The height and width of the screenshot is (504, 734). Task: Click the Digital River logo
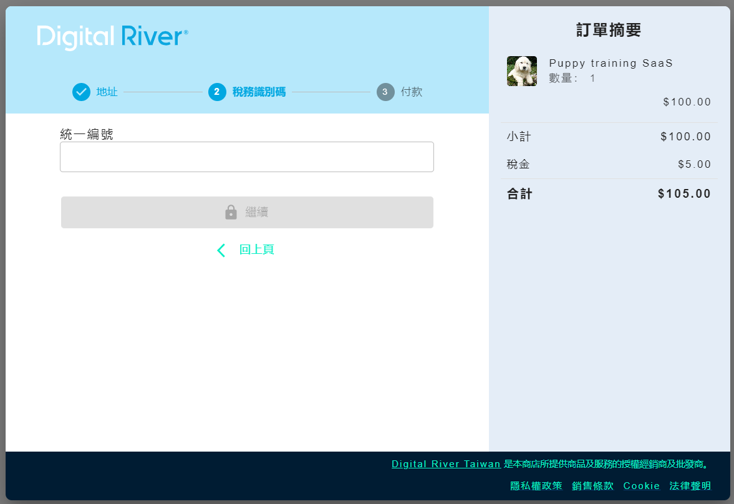[112, 37]
